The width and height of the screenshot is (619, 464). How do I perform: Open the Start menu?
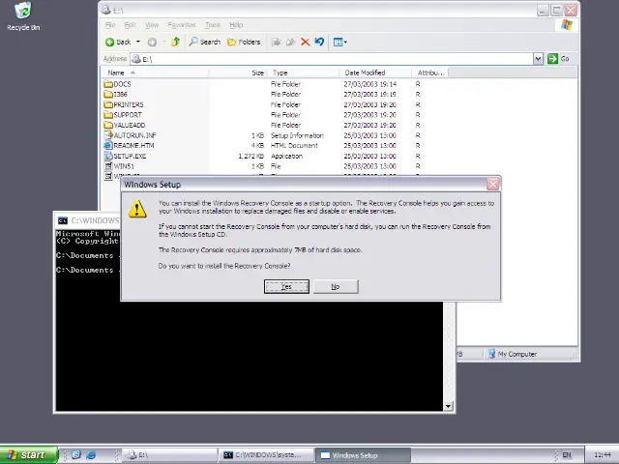tap(29, 455)
